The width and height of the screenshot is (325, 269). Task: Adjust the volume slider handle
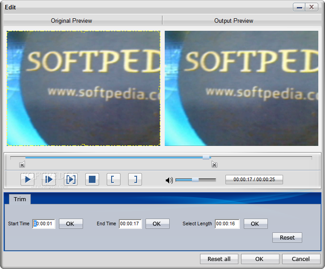point(195,180)
